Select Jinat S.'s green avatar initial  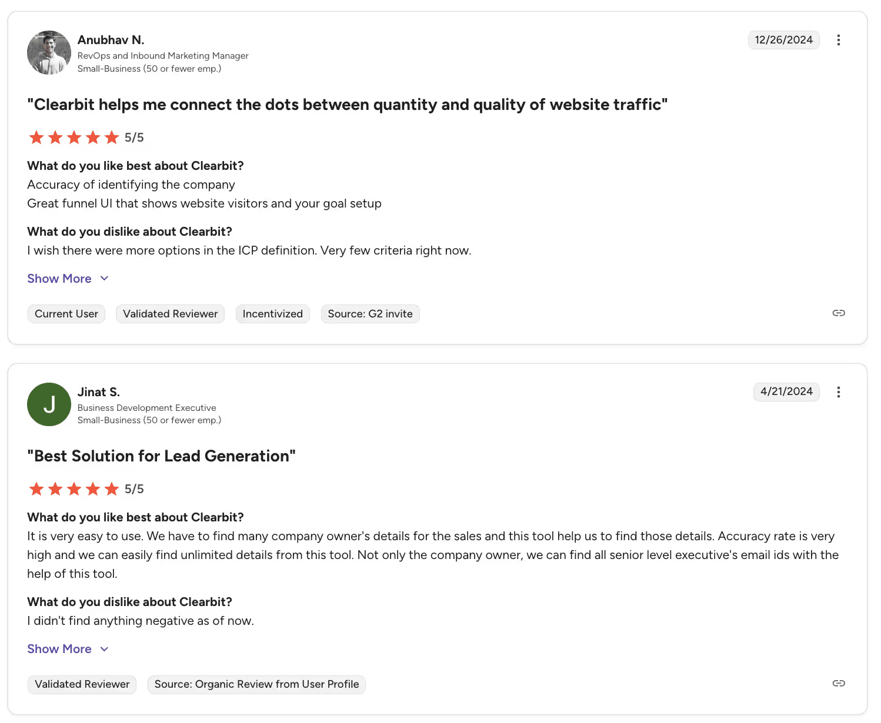(x=49, y=404)
